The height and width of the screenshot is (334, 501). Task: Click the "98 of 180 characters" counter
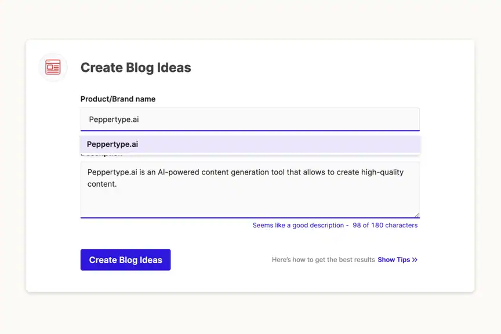click(385, 226)
